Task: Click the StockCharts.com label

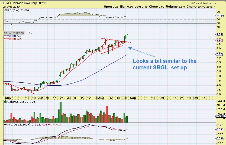Action: [x=204, y=3]
